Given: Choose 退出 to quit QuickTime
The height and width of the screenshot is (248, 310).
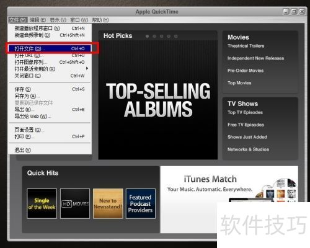Looking at the screenshot, I should 50,150.
